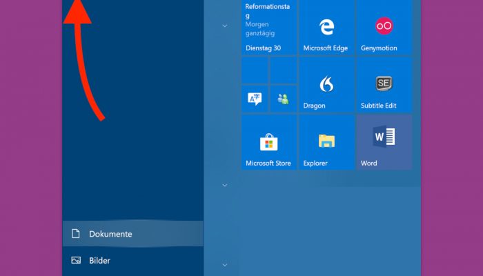Click the chevron just below the Microsoft Store row

(225, 185)
